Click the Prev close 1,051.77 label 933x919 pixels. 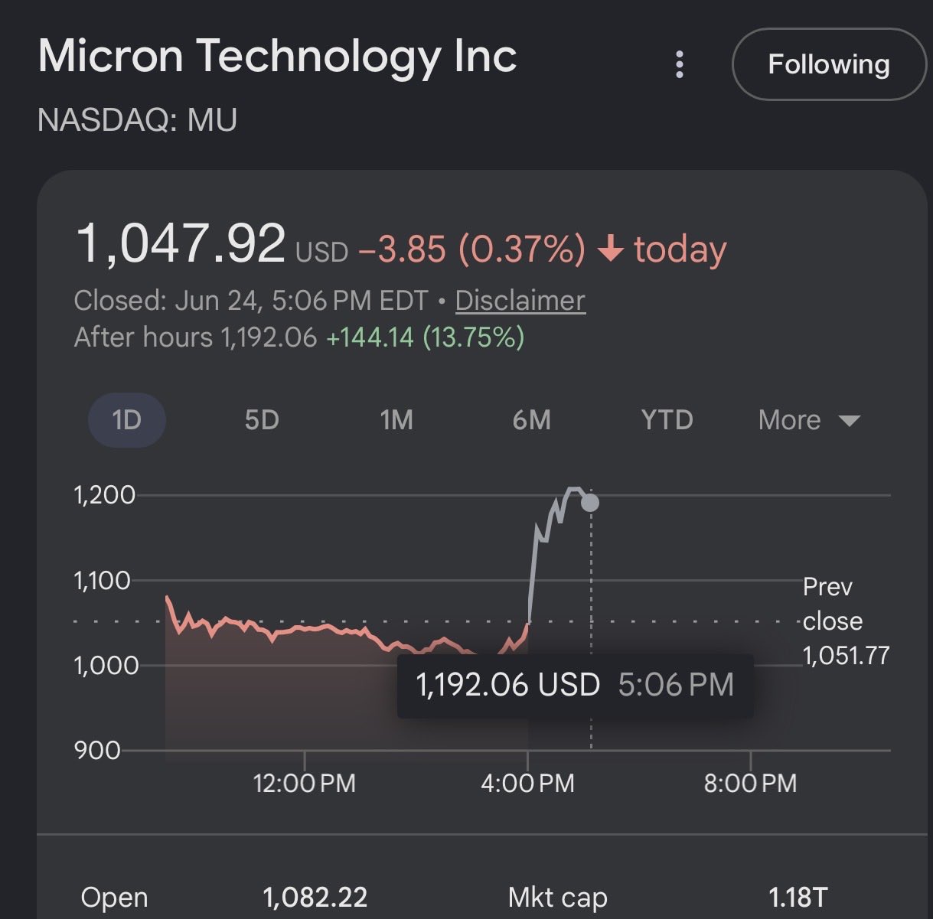[846, 621]
